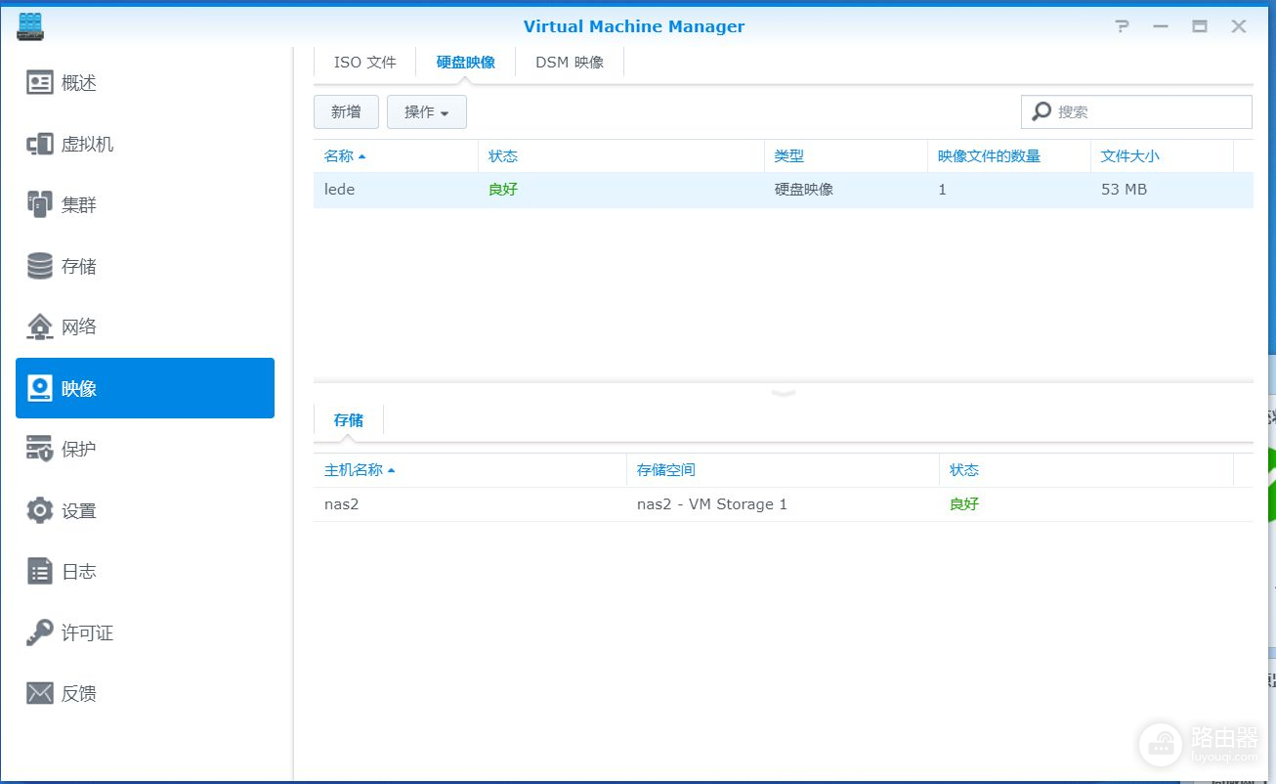The image size is (1276, 784).
Task: Select the 虚拟机 virtual machine icon
Action: (x=40, y=145)
